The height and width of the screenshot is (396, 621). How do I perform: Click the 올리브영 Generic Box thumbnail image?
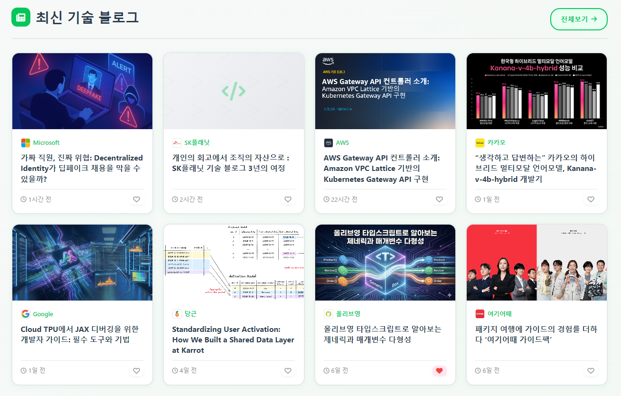coord(385,263)
